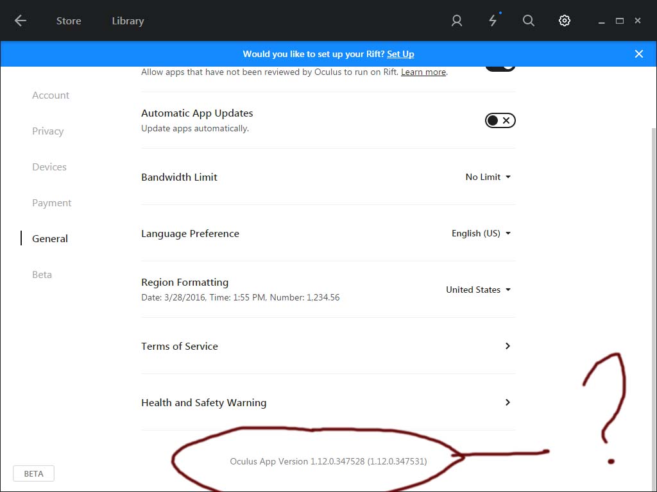
Task: Open Region Formatting United States dropdown
Action: coord(478,290)
